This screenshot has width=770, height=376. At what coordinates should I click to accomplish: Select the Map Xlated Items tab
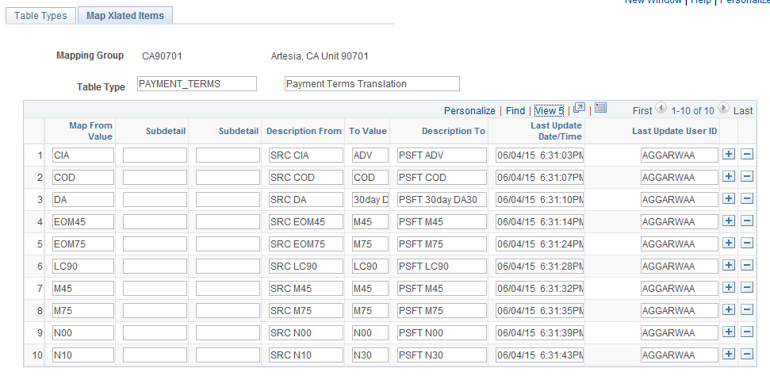125,15
